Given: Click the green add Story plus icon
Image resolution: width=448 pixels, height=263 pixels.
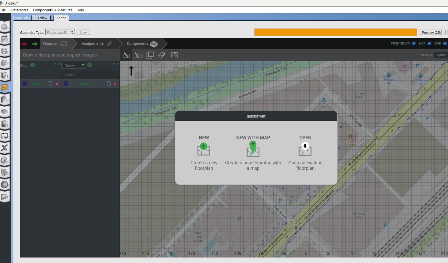Looking at the screenshot, I should [33, 65].
